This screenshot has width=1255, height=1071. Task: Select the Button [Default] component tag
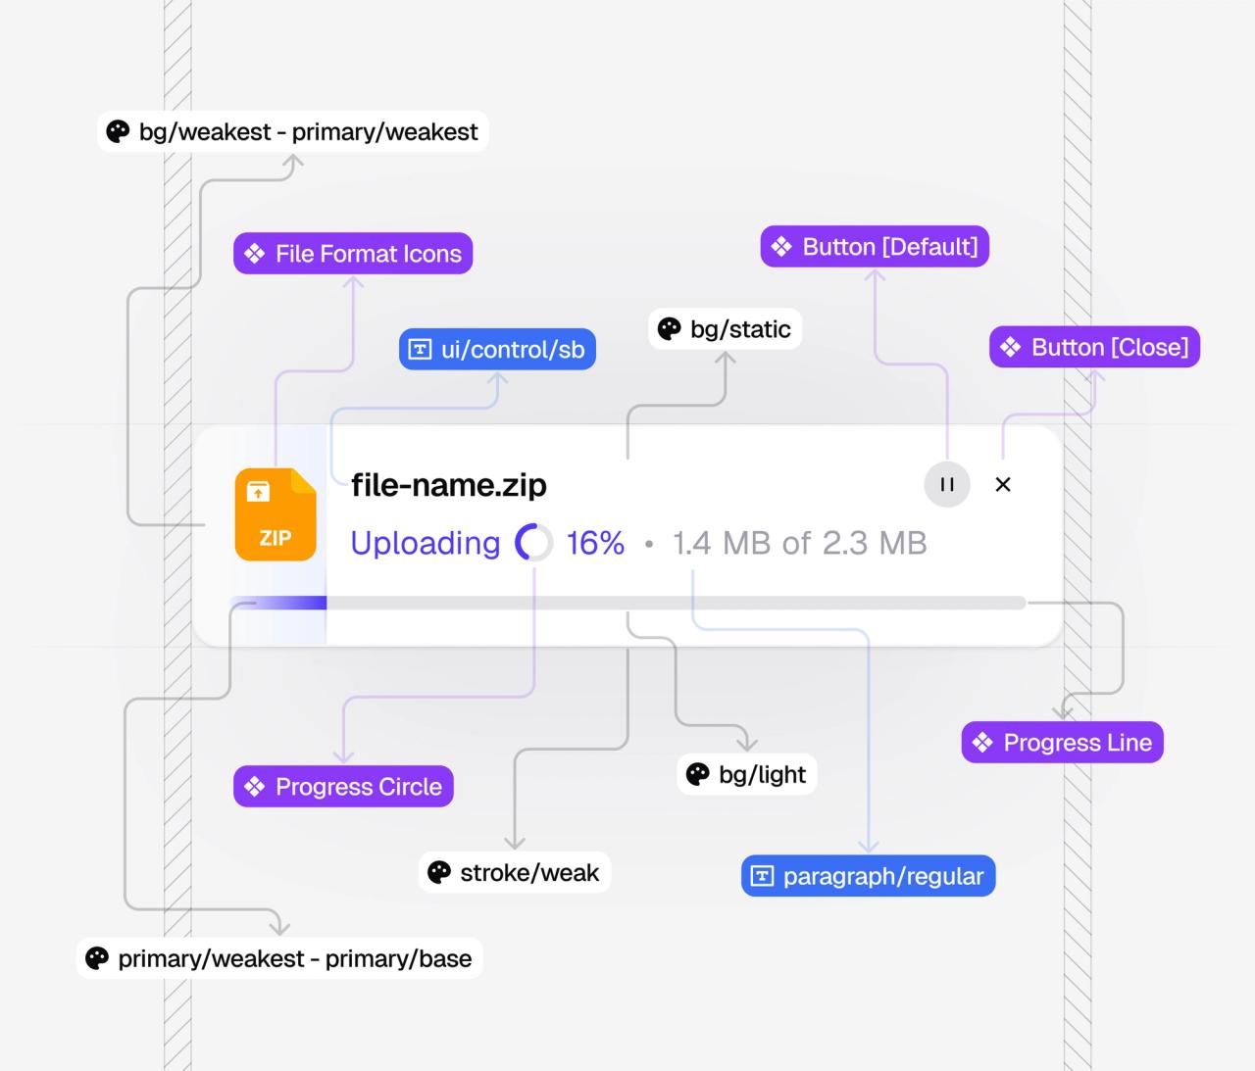point(875,246)
